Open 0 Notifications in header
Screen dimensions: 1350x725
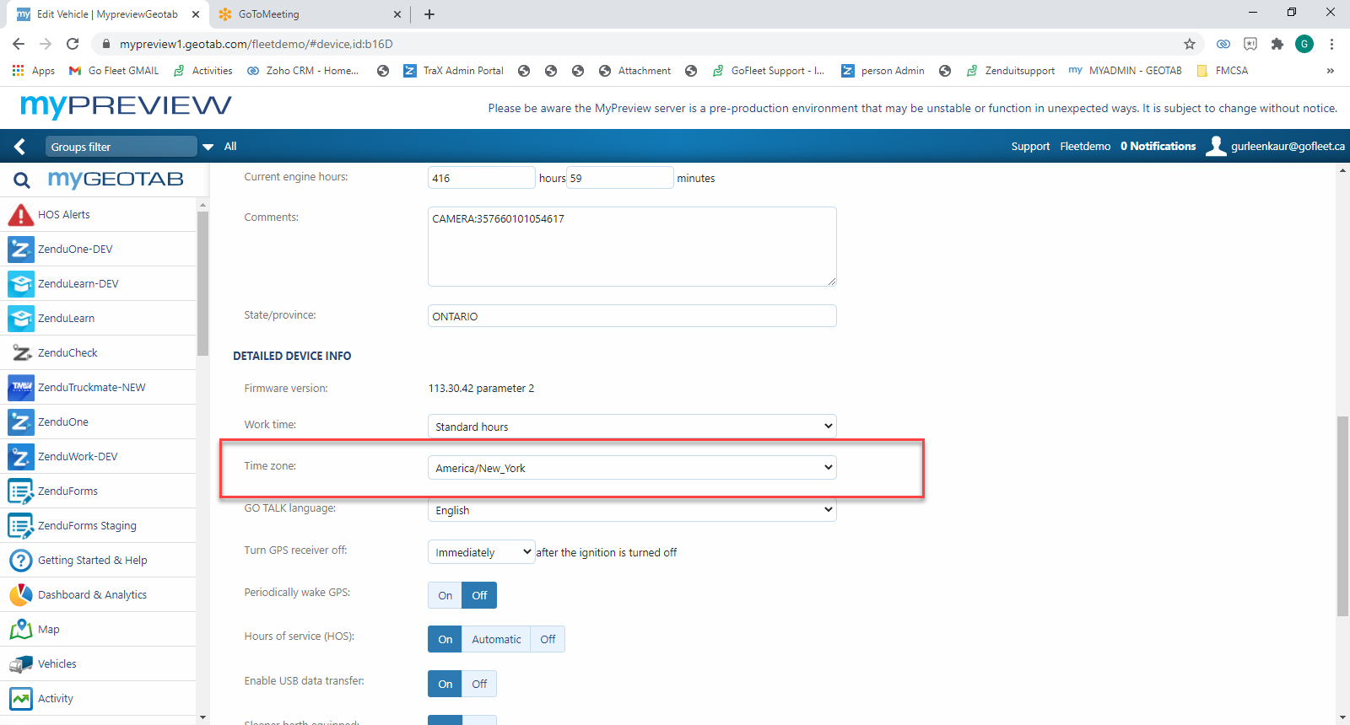(x=1158, y=147)
